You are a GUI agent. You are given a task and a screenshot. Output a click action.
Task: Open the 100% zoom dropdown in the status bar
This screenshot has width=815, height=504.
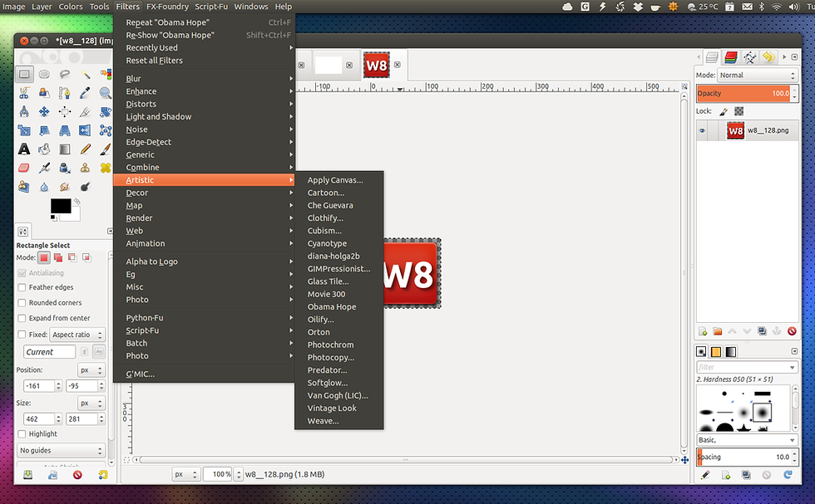tap(239, 474)
